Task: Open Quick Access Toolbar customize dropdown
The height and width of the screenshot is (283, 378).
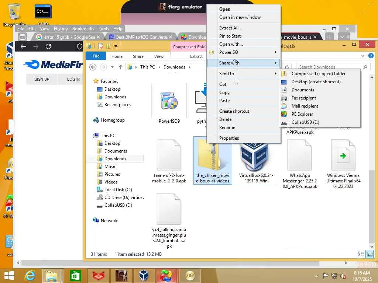Action: coord(116,46)
